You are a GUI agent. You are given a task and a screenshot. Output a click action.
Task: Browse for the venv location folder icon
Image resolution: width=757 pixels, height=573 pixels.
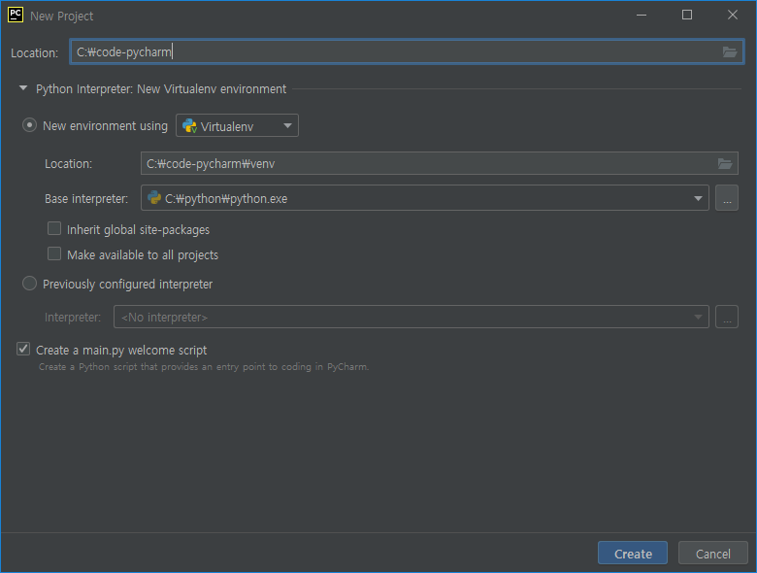click(725, 163)
